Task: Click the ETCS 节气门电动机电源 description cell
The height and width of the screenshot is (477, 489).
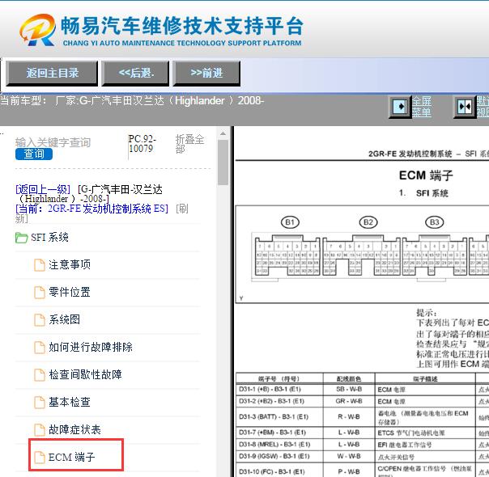Action: (x=425, y=433)
